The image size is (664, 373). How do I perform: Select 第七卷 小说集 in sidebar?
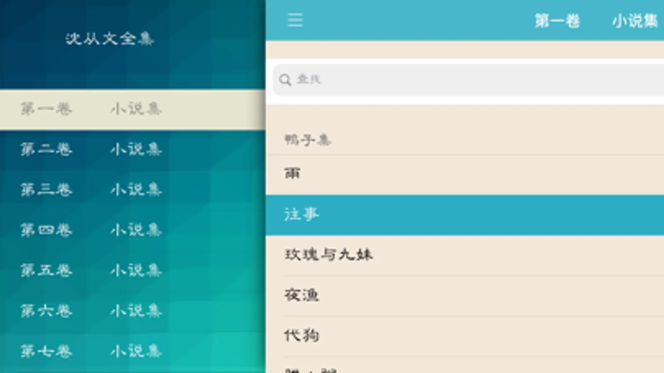point(132,351)
